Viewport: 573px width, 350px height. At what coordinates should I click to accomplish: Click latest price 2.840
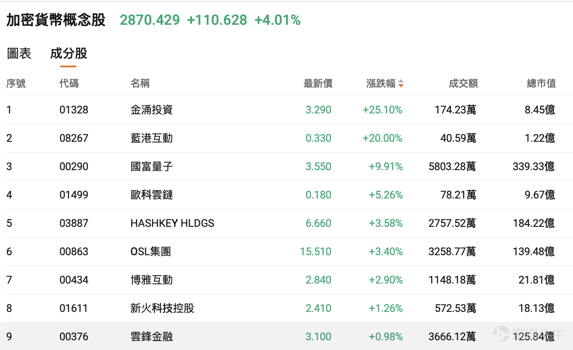point(318,280)
